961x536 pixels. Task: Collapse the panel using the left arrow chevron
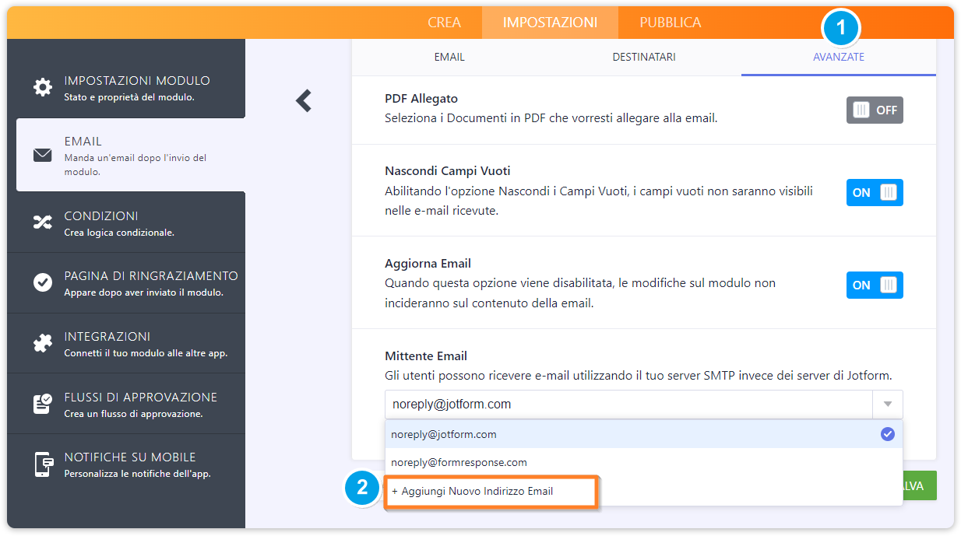[x=304, y=101]
